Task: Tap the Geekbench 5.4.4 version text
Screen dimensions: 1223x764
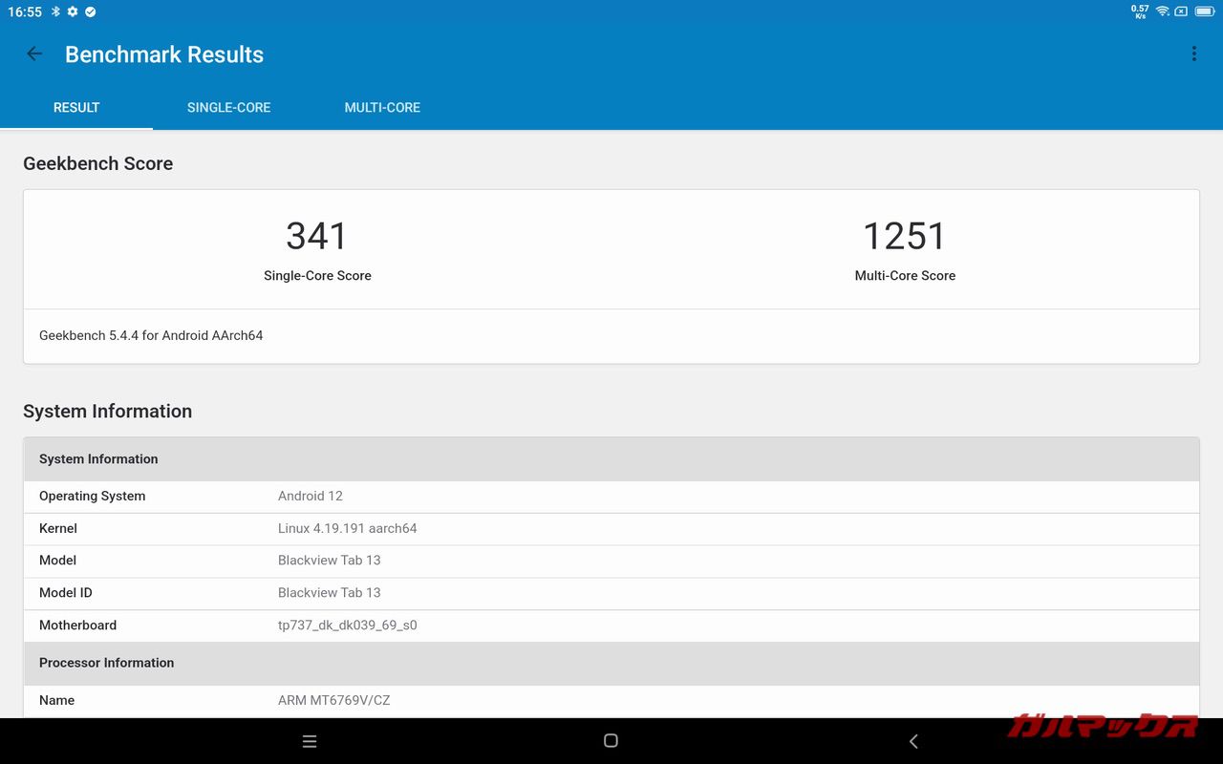Action: pyautogui.click(x=150, y=335)
